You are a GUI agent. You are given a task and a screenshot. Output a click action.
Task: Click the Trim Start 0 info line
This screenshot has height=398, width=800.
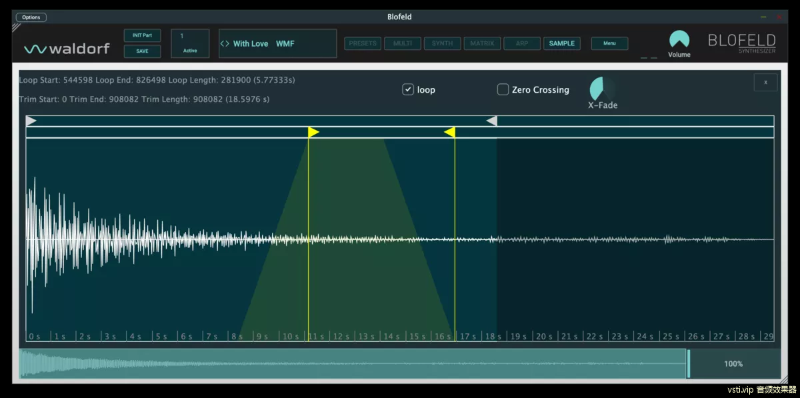[145, 99]
